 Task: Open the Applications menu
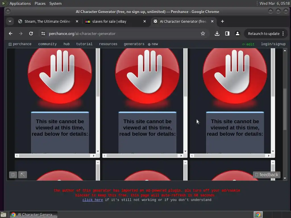pos(20,3)
